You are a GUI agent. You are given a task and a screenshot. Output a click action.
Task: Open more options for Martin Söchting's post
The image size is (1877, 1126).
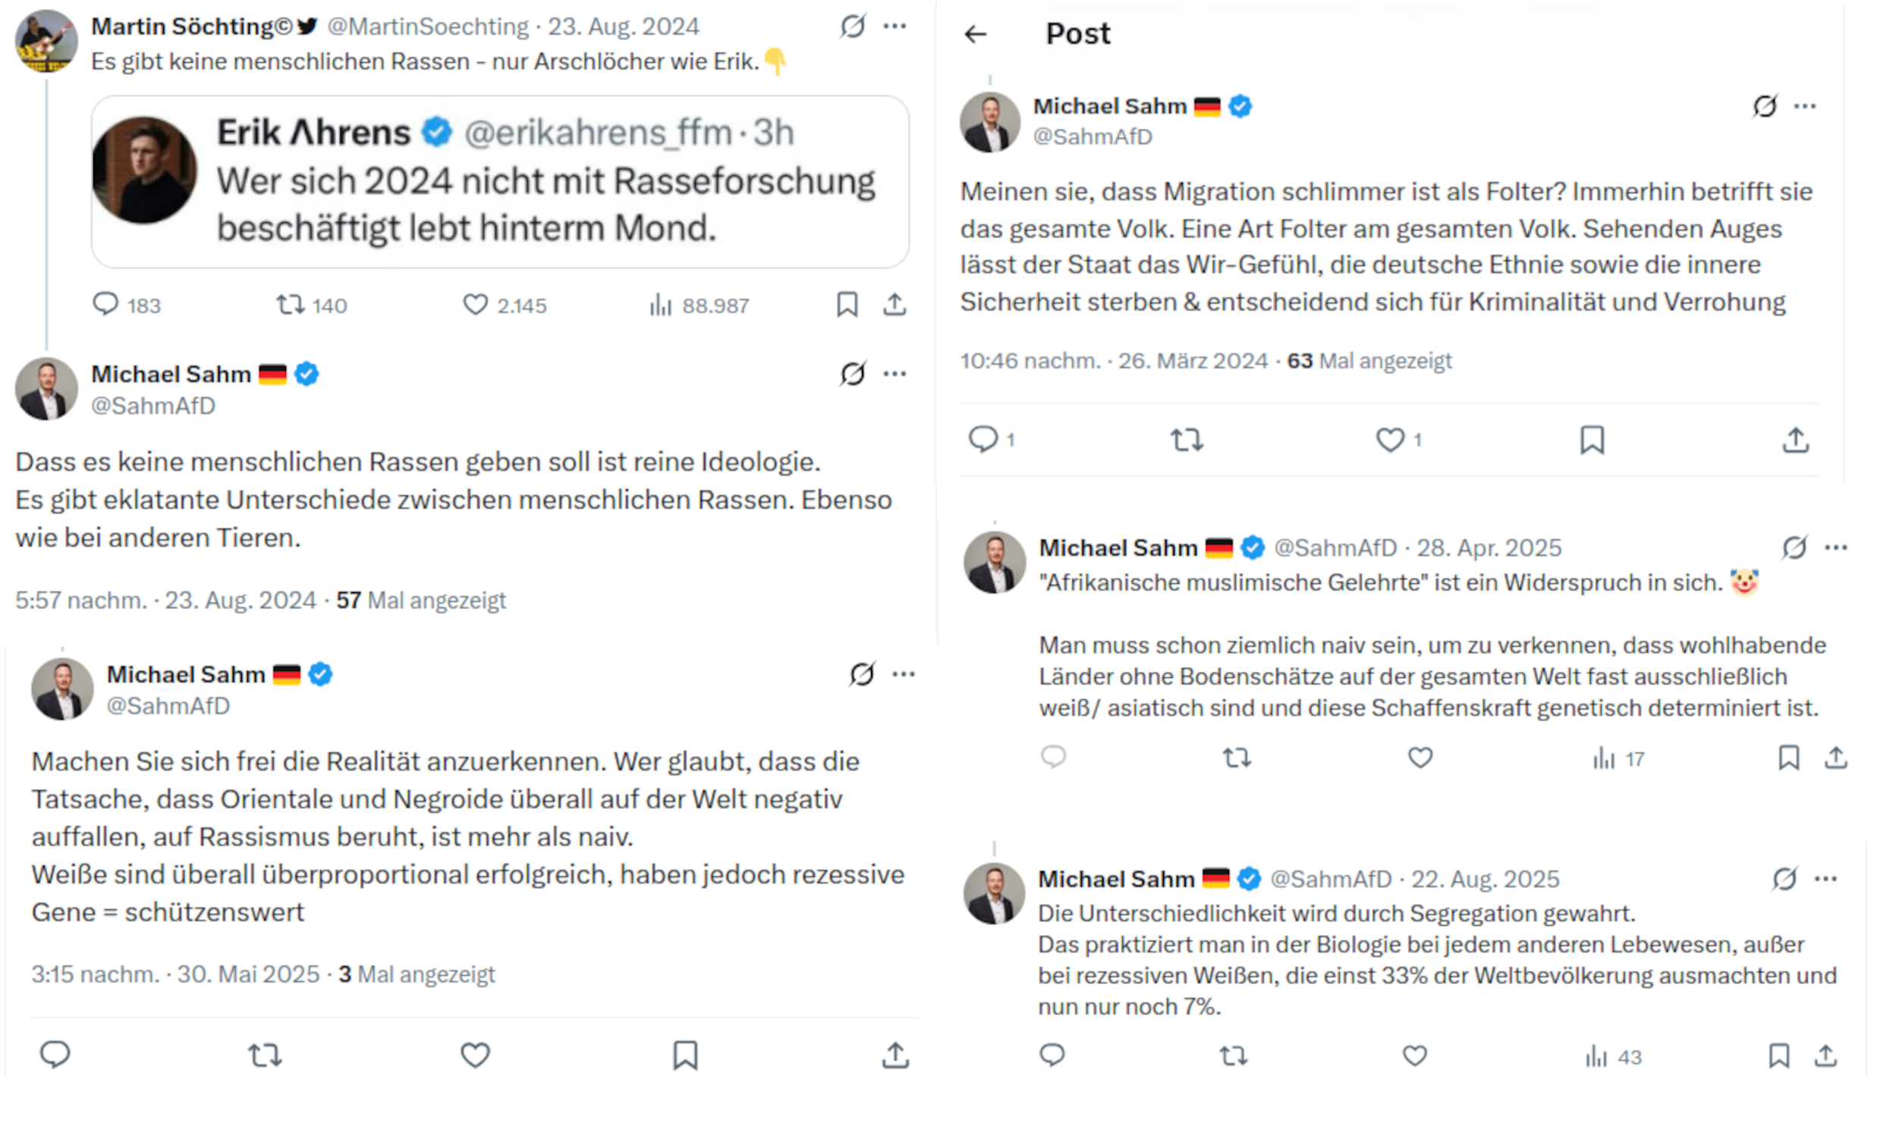(x=894, y=27)
